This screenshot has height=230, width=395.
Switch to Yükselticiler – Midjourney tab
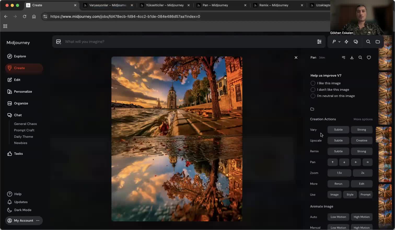coord(165,5)
